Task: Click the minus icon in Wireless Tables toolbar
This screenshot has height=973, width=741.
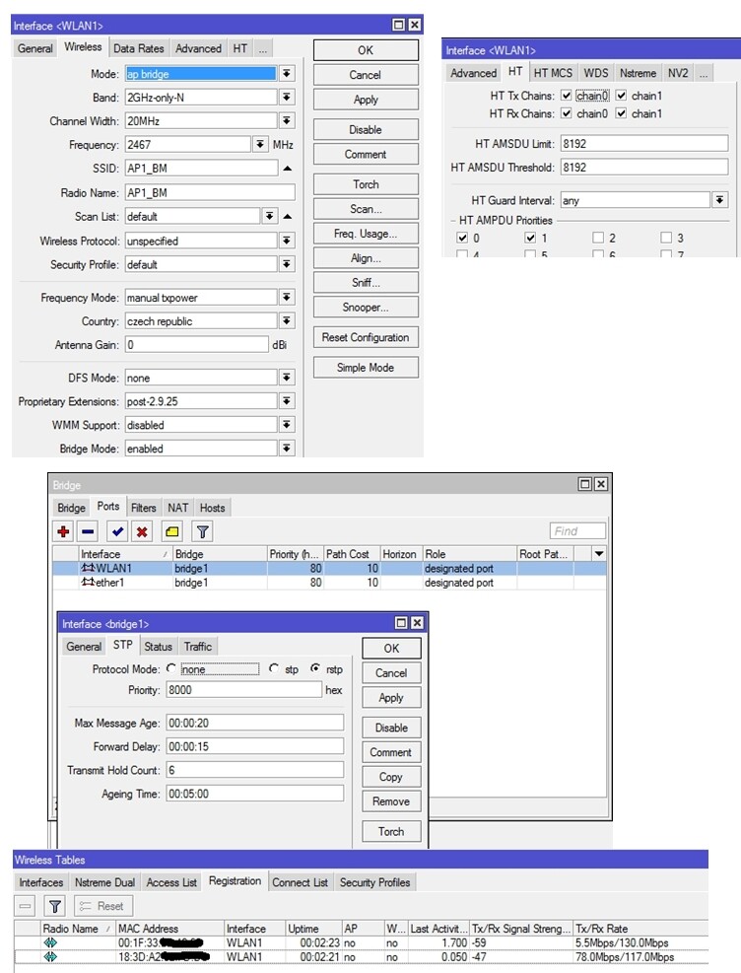Action: click(25, 907)
